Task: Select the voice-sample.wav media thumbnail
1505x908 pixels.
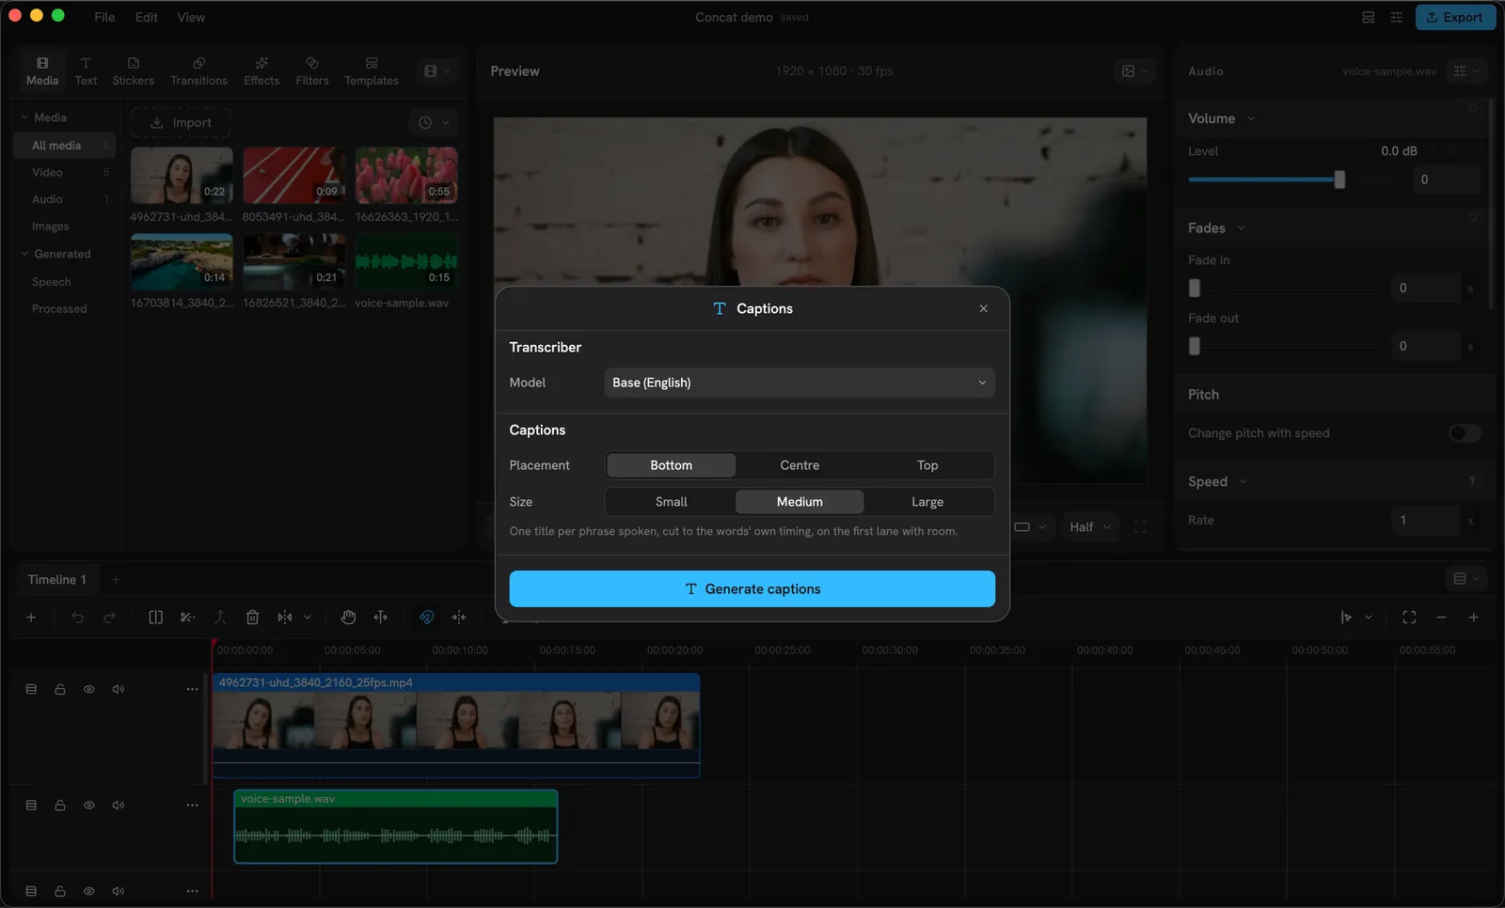Action: (x=406, y=262)
